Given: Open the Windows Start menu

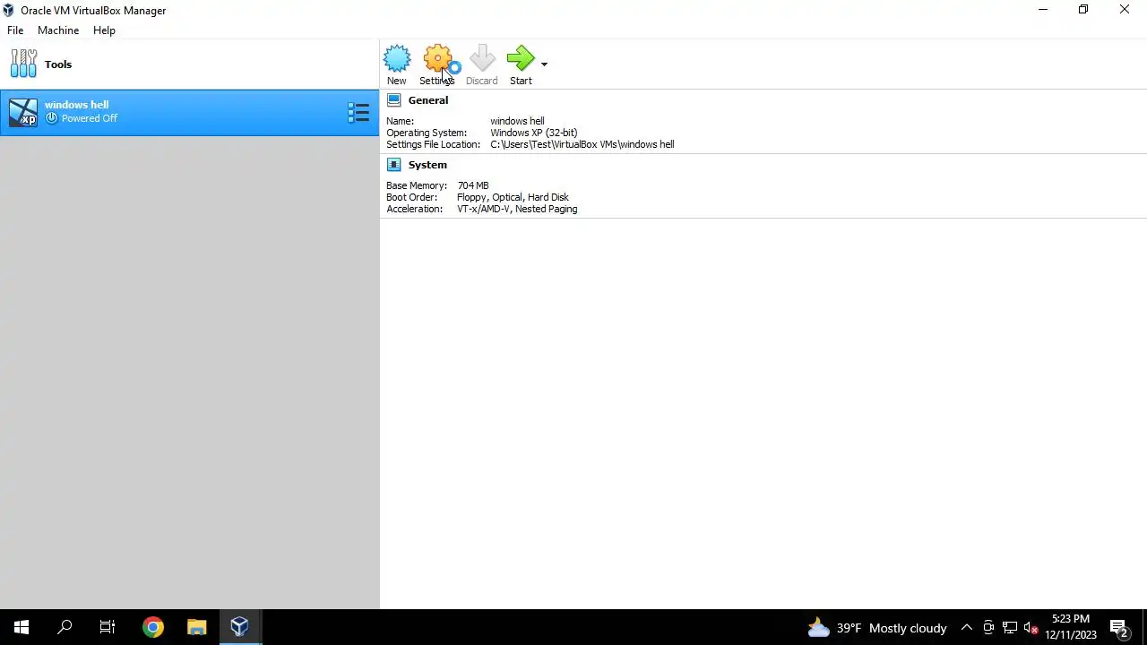Looking at the screenshot, I should coord(22,627).
